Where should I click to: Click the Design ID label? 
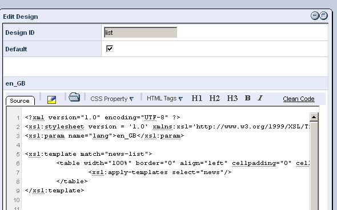[20, 33]
